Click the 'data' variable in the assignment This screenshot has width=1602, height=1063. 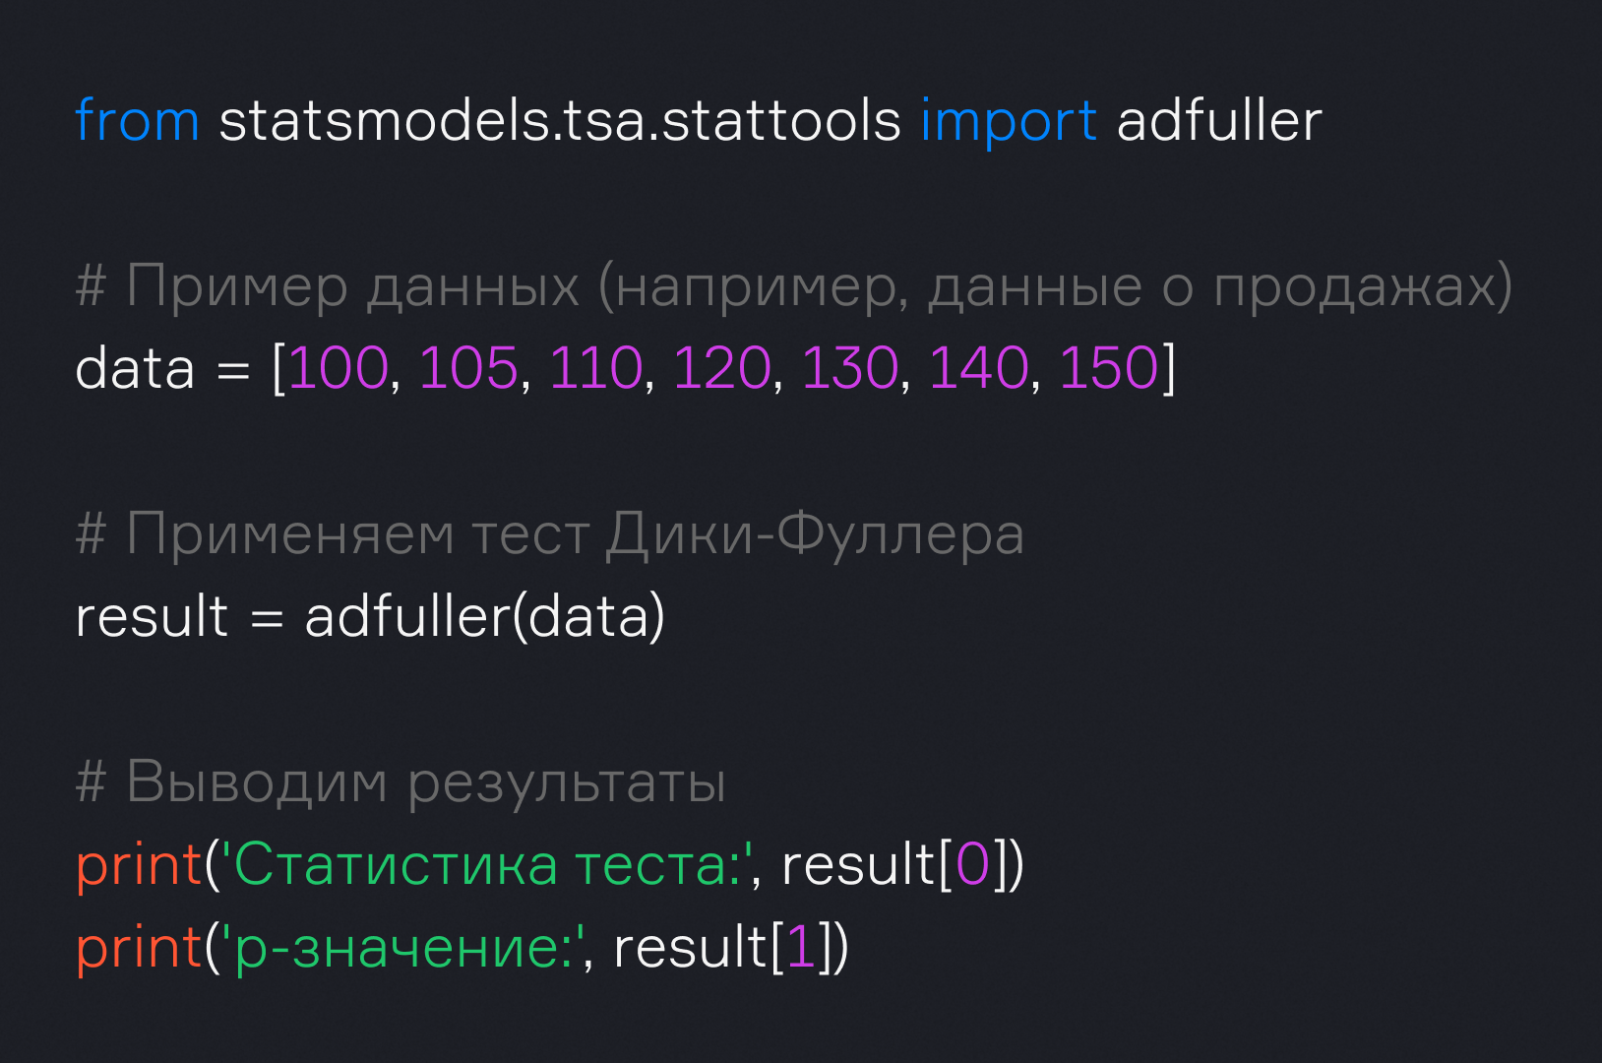pos(135,369)
